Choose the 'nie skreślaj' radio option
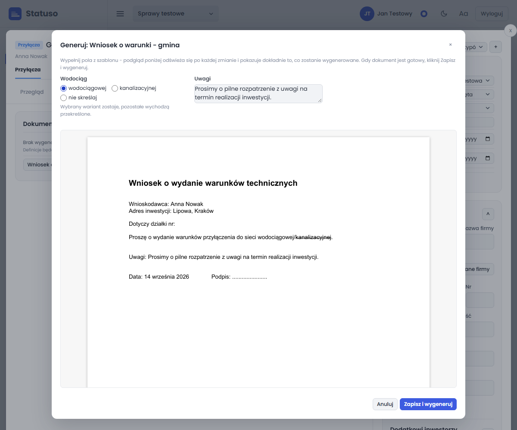The height and width of the screenshot is (430, 517). click(64, 98)
